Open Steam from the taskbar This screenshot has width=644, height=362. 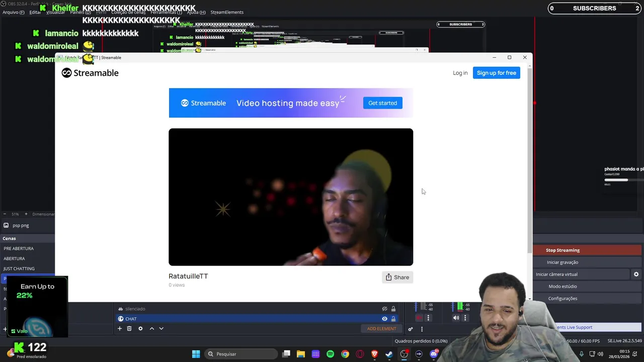click(389, 354)
